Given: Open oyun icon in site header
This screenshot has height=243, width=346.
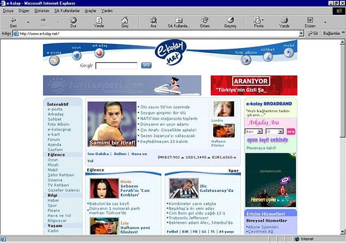Looking at the screenshot, I should [77, 56].
